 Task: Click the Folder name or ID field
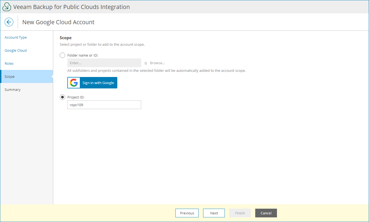coord(104,63)
